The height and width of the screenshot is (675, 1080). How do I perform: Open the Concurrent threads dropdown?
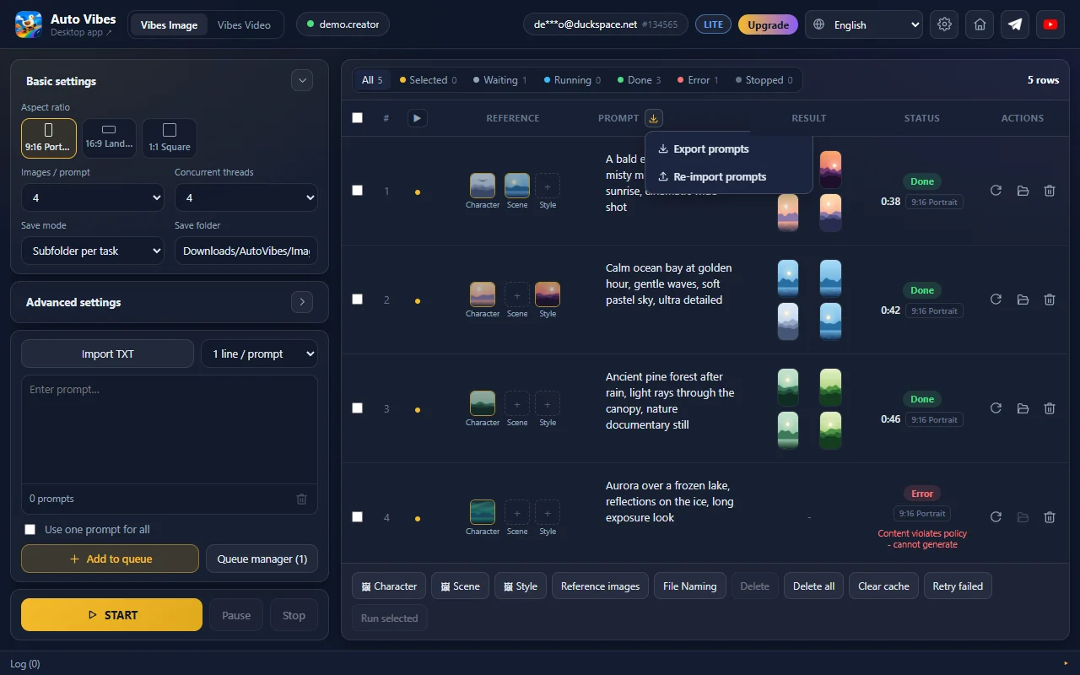pos(246,197)
